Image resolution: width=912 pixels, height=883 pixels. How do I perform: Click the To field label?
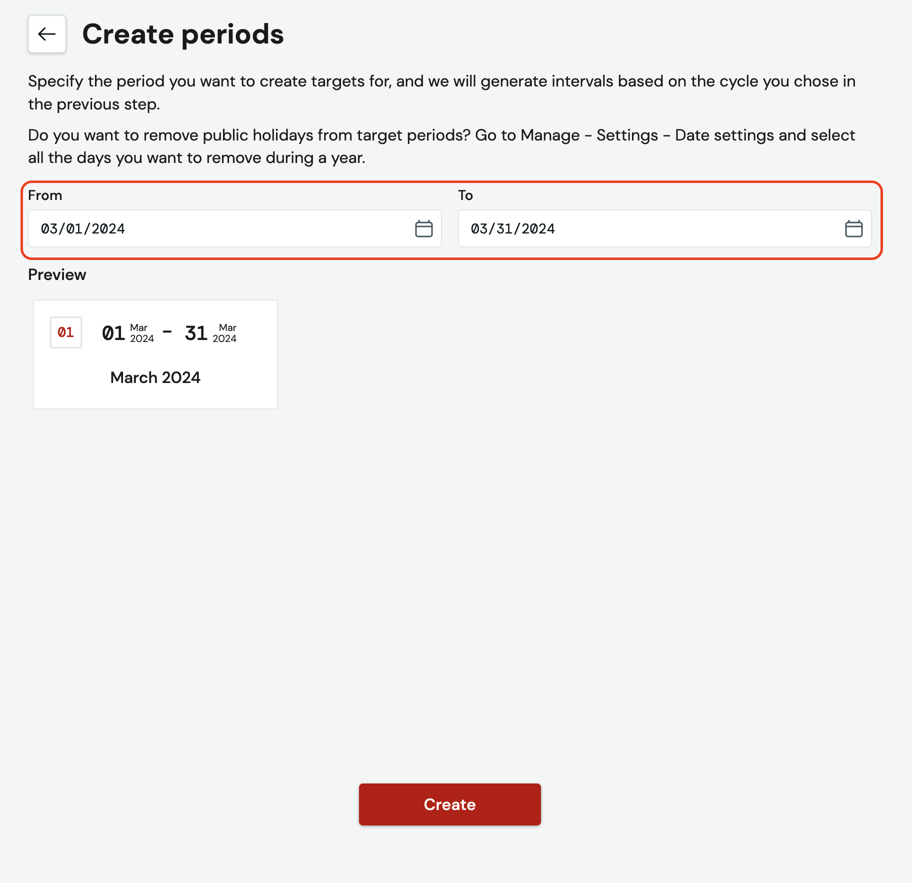point(465,195)
